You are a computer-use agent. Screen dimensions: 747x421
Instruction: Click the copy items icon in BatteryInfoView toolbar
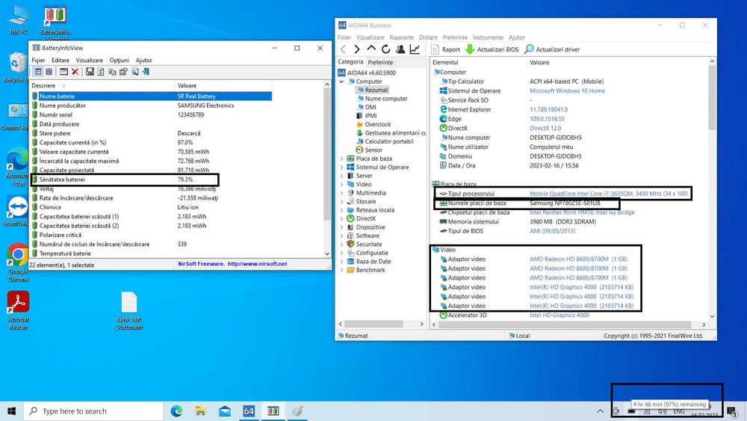[112, 72]
